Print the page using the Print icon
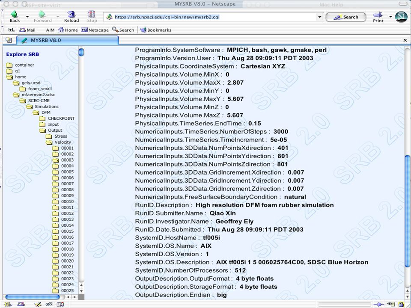The image size is (411, 308). [x=378, y=17]
